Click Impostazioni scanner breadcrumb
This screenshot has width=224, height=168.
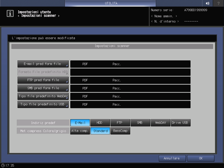39,16
